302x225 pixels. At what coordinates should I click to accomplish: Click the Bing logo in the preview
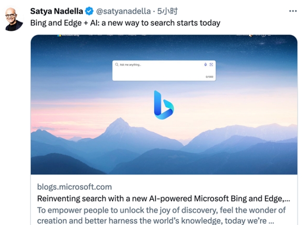click(x=164, y=104)
